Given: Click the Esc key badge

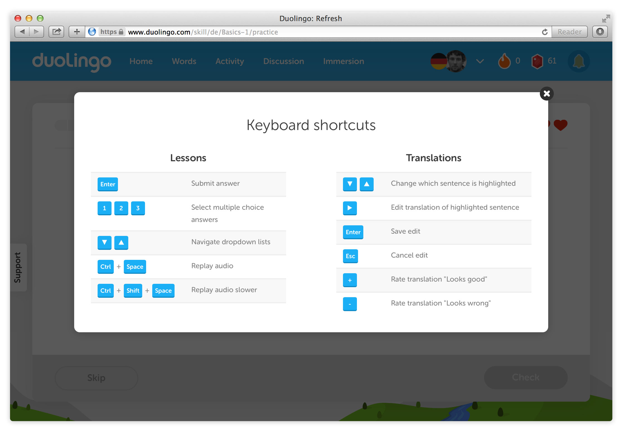Looking at the screenshot, I should [351, 256].
